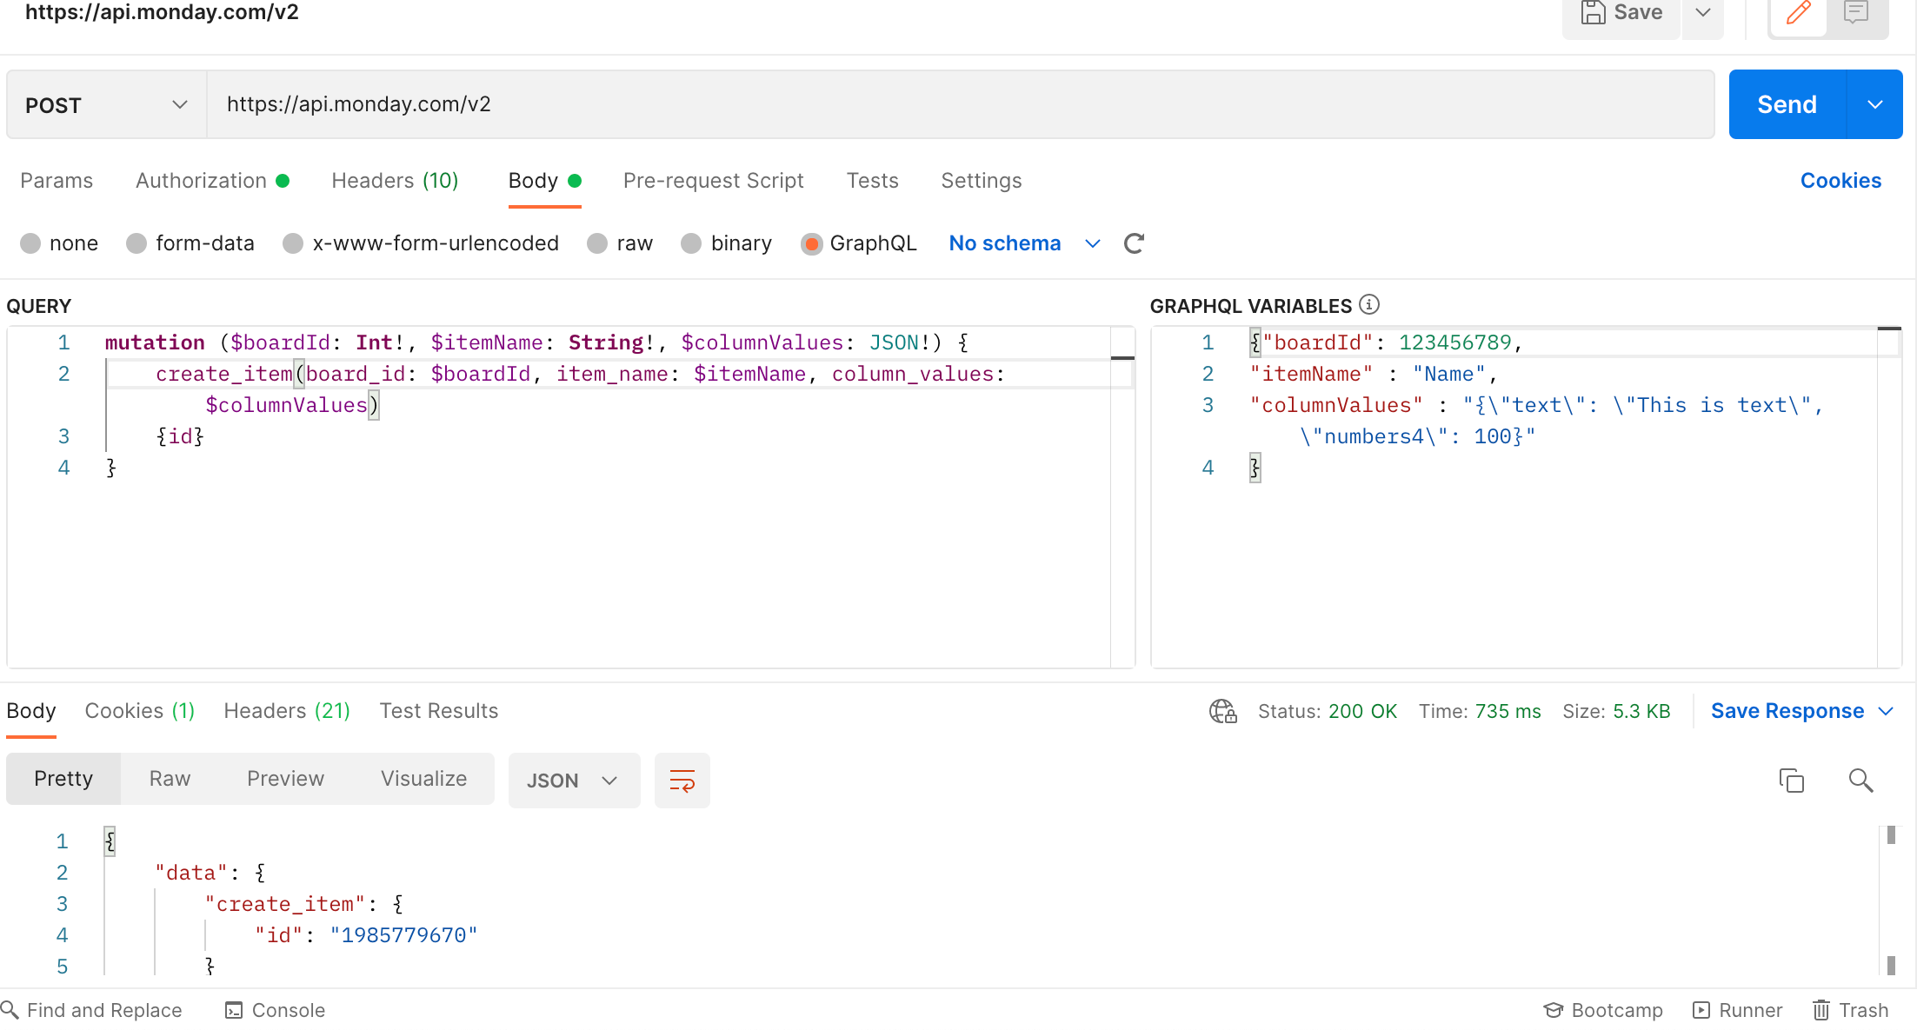Open Find and Replace
Viewport: 1917px width, 1030px height.
pyautogui.click(x=92, y=1010)
